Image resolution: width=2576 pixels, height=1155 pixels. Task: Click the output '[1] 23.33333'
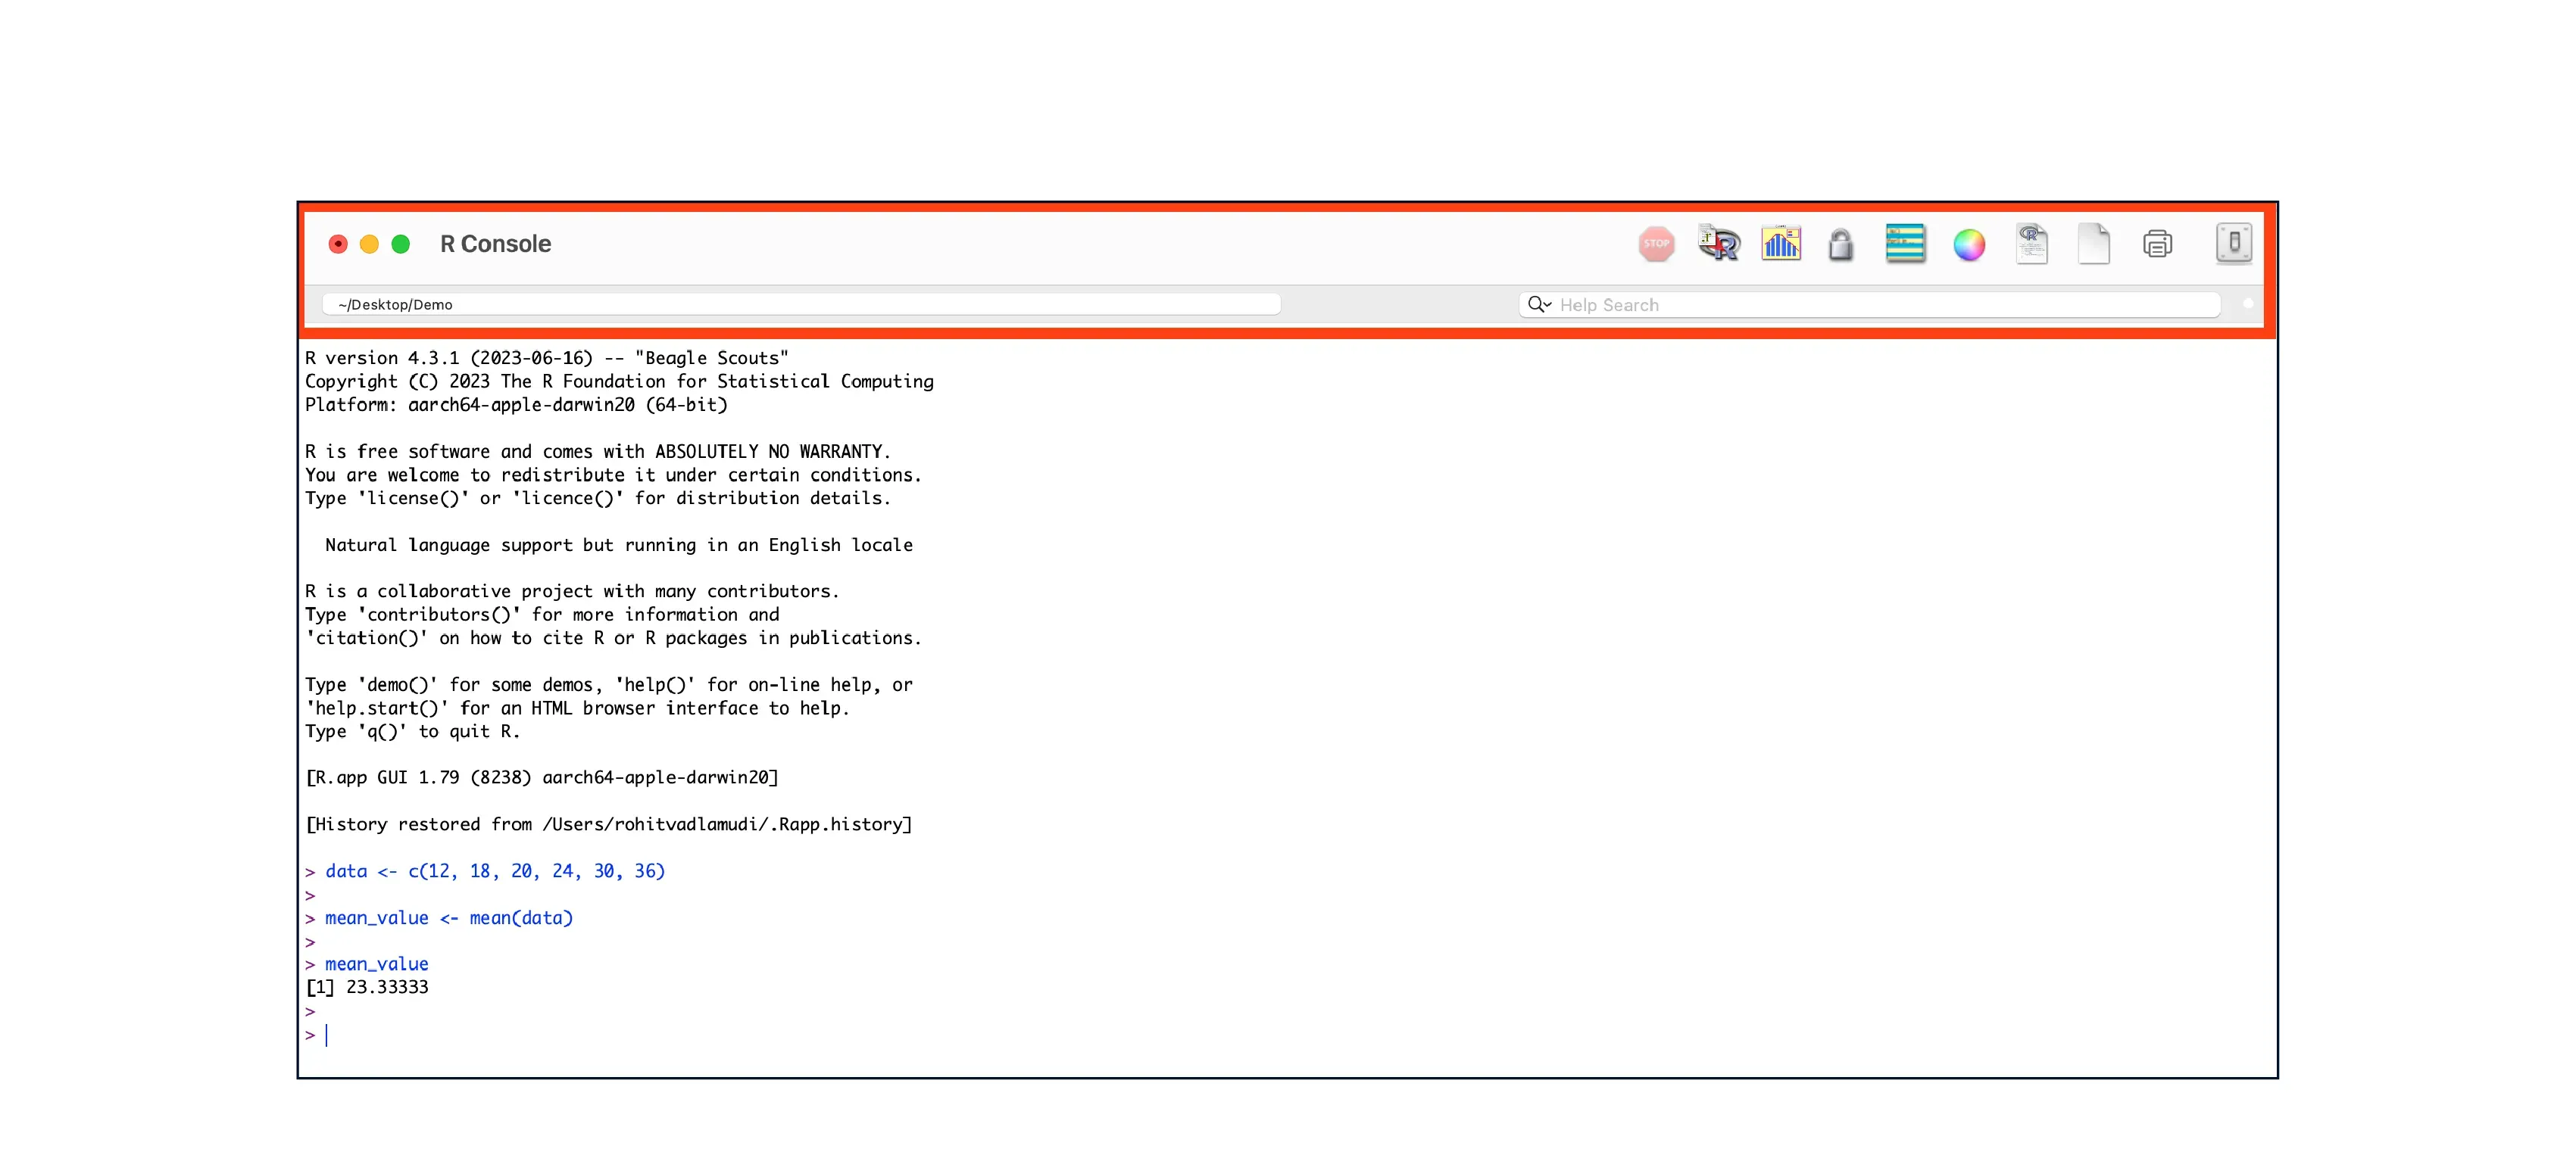[367, 987]
